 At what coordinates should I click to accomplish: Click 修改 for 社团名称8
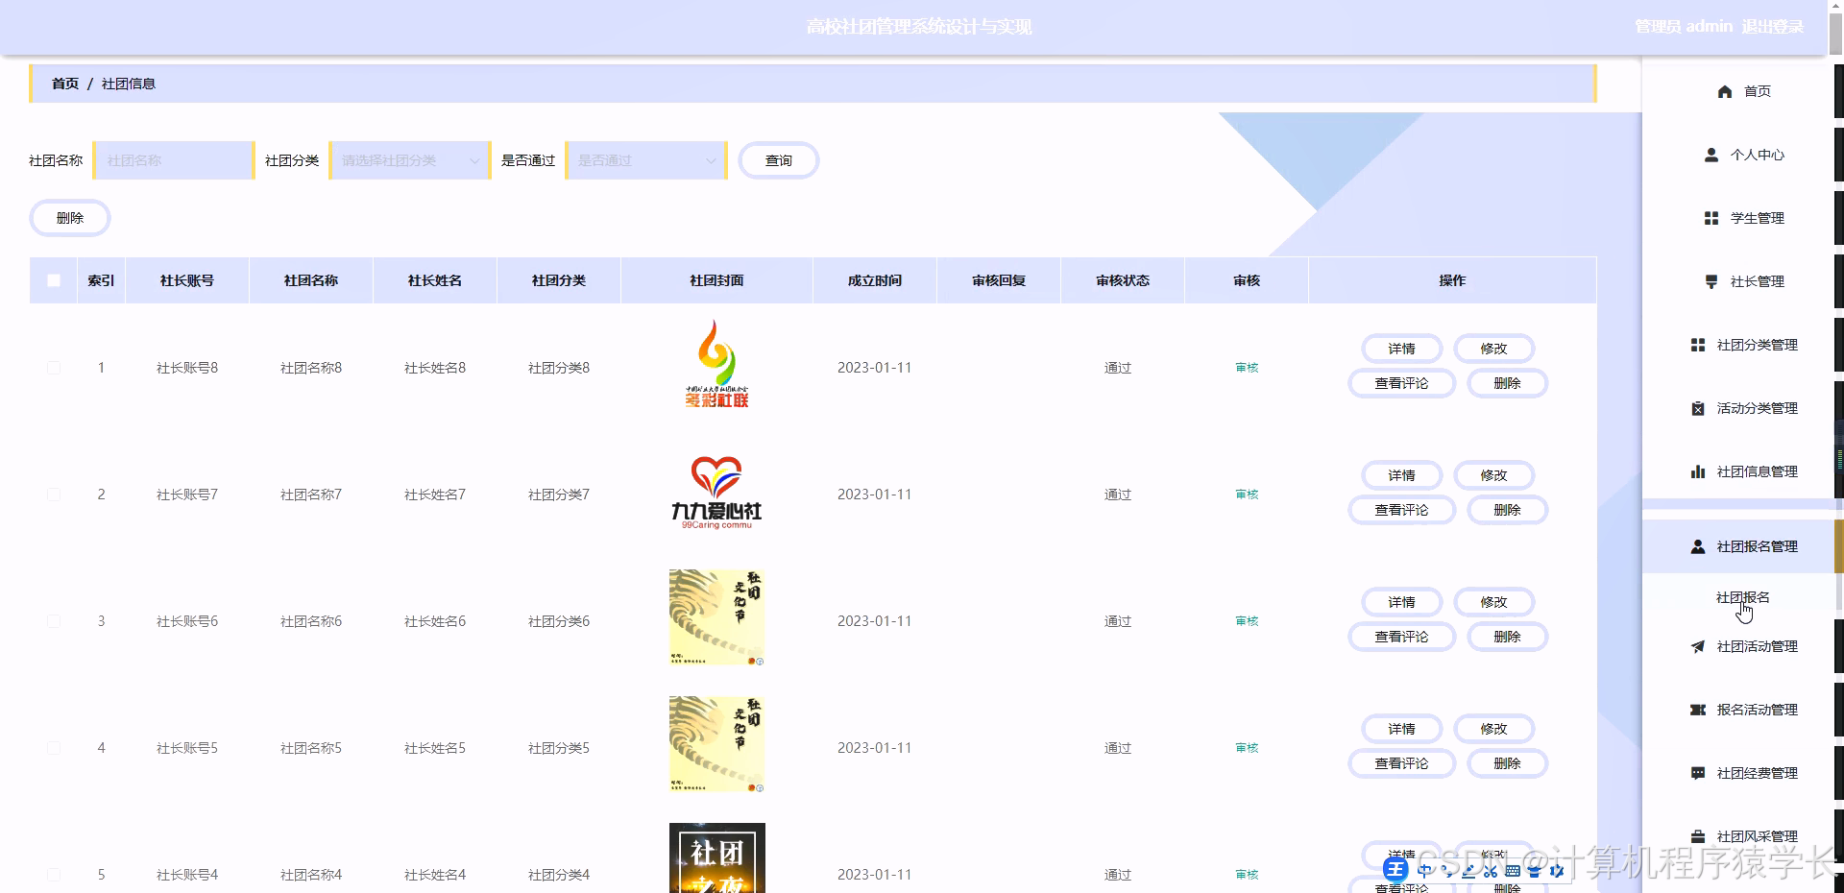coord(1493,349)
